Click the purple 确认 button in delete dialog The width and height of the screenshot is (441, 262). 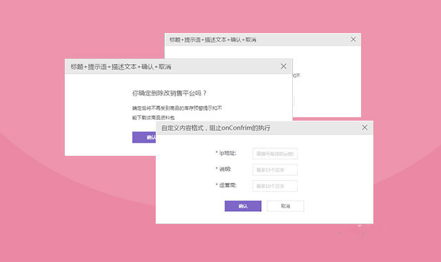[x=144, y=137]
